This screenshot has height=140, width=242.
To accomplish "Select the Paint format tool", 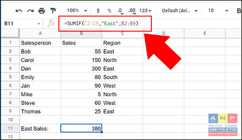I will pos(53,11).
